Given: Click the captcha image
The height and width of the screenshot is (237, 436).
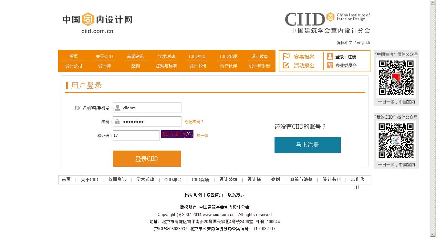Looking at the screenshot, I should (177, 134).
